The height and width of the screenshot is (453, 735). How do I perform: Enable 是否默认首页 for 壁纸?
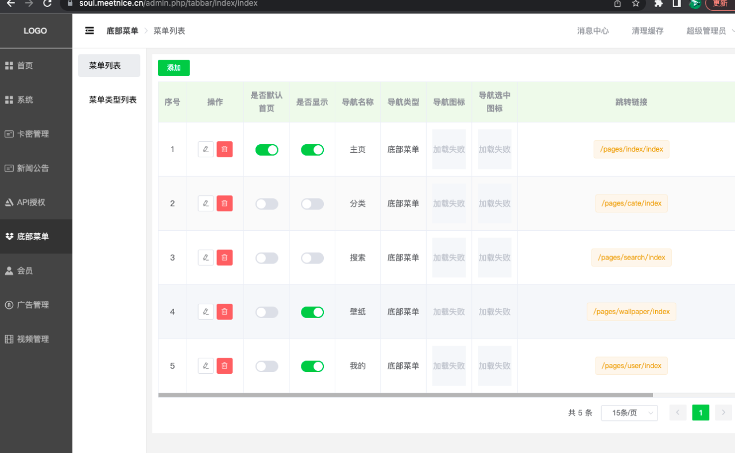[266, 312]
